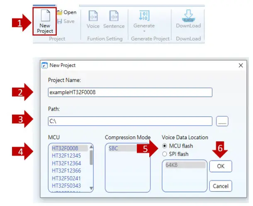Click the Save icon in Project group

[60, 21]
